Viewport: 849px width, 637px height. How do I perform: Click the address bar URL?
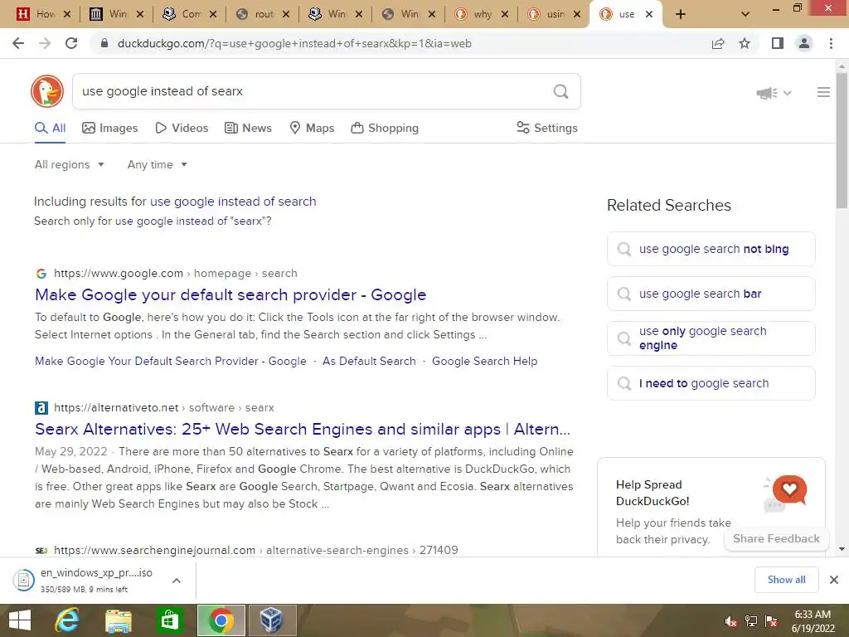pos(294,43)
